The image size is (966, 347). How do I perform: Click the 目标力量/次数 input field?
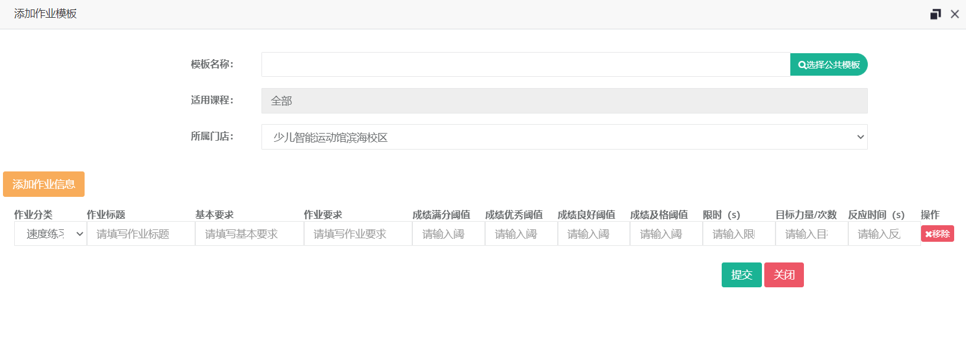point(811,234)
